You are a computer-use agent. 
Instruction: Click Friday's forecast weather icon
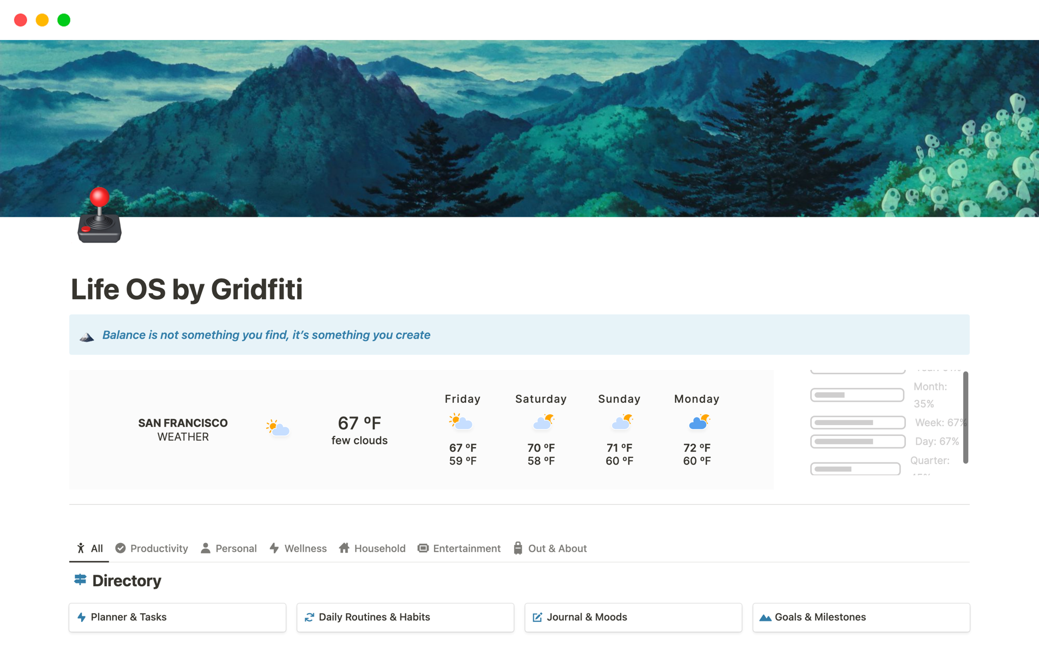[461, 421]
